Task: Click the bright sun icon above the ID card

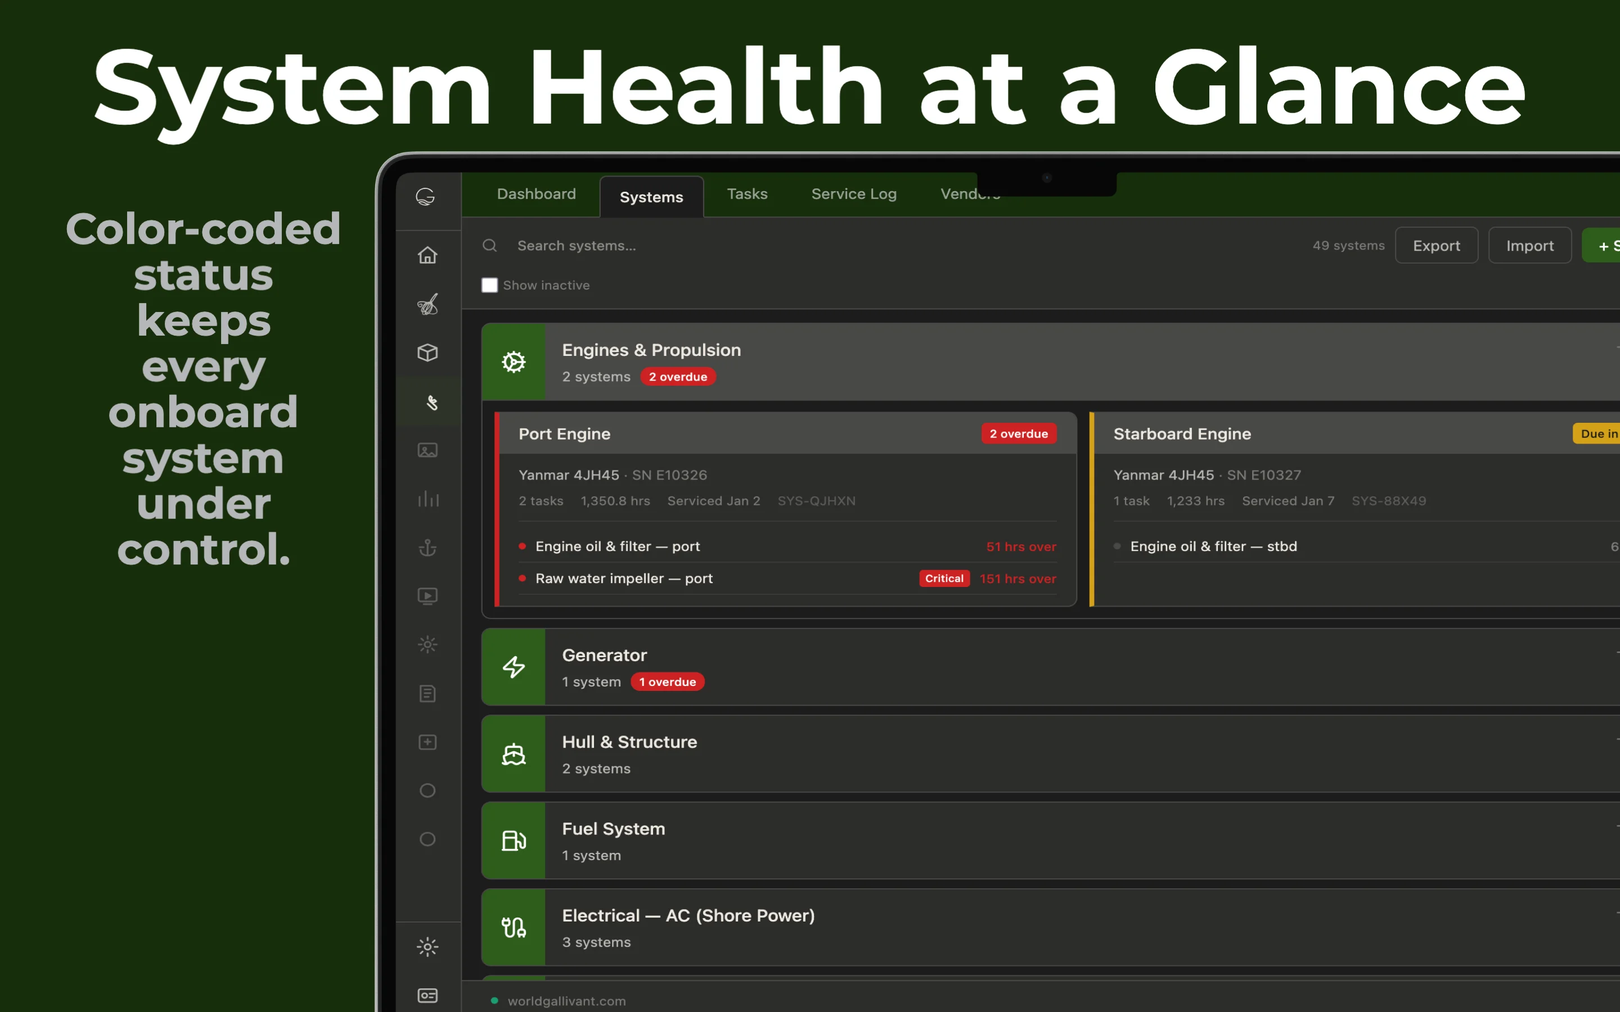Action: pyautogui.click(x=427, y=946)
